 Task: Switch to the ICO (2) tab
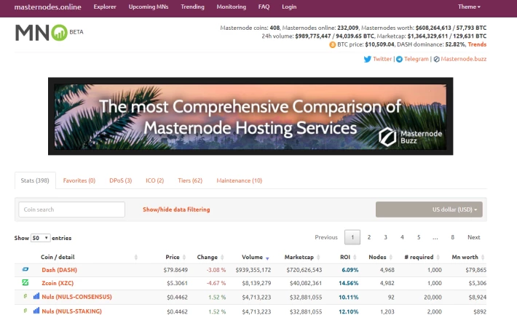(154, 180)
